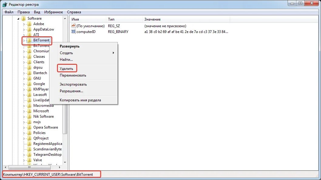Screen dimensions: 321x180
Task: Click the TelegramDesktop folder icon
Action: (29, 155)
